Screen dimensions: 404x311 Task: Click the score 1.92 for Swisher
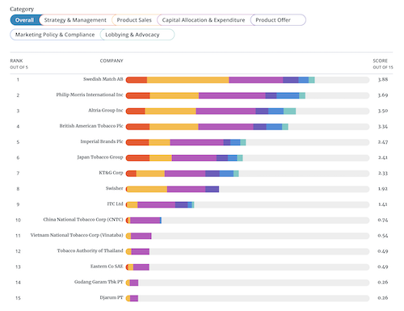click(383, 189)
